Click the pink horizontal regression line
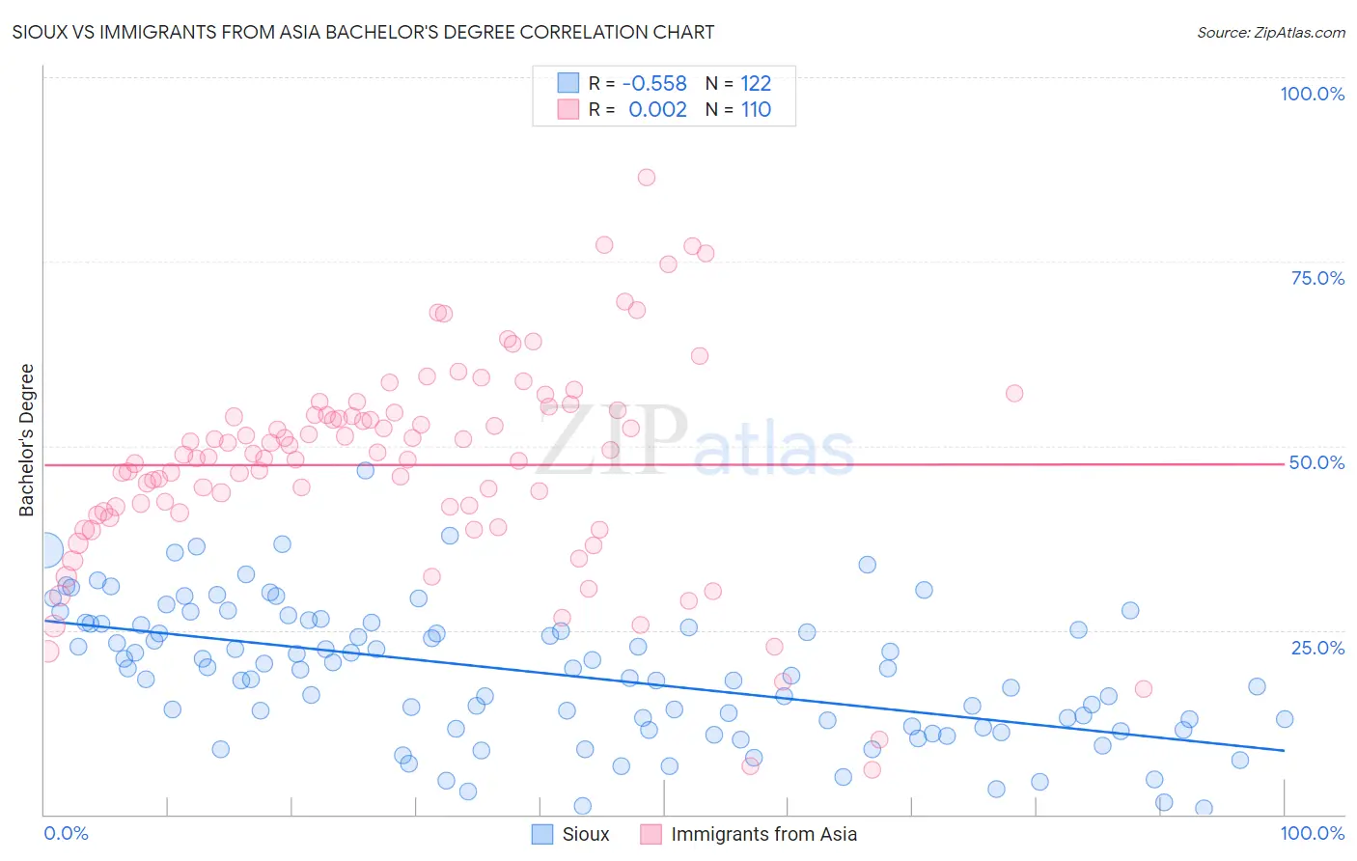This screenshot has width=1357, height=861. click(x=663, y=464)
